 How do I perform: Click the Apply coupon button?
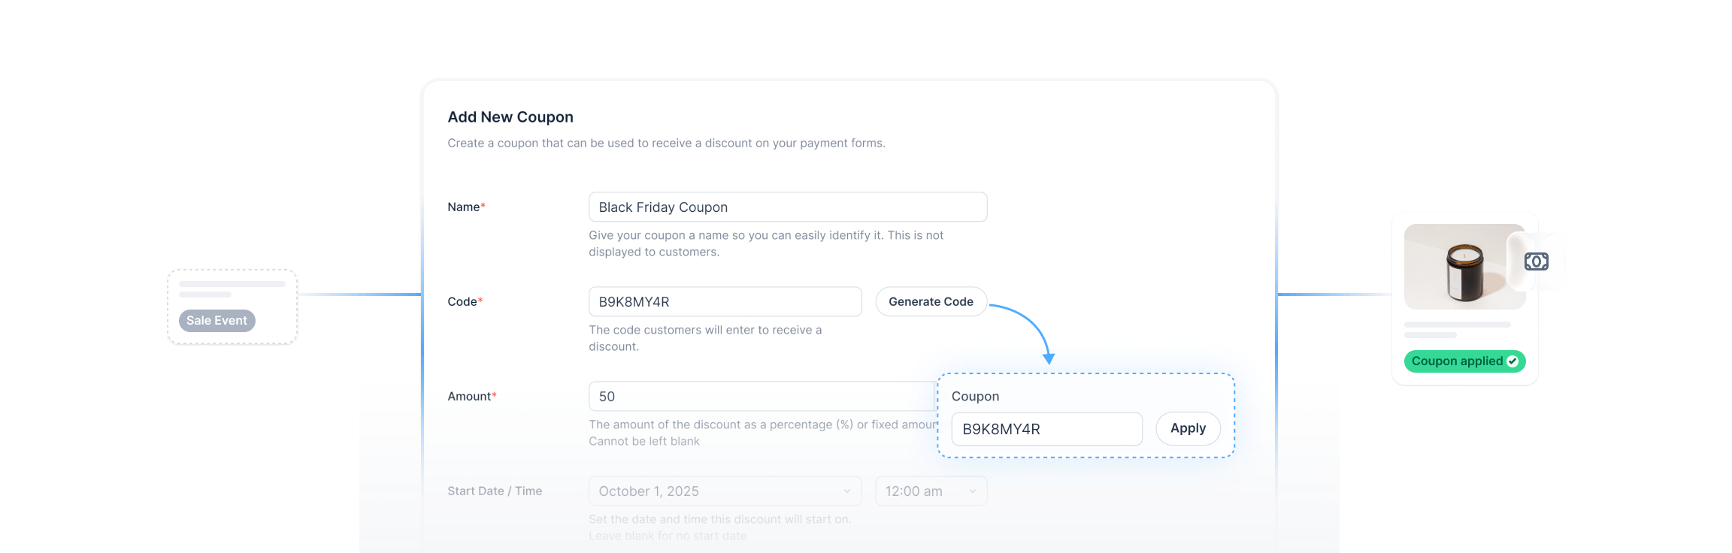click(x=1188, y=428)
